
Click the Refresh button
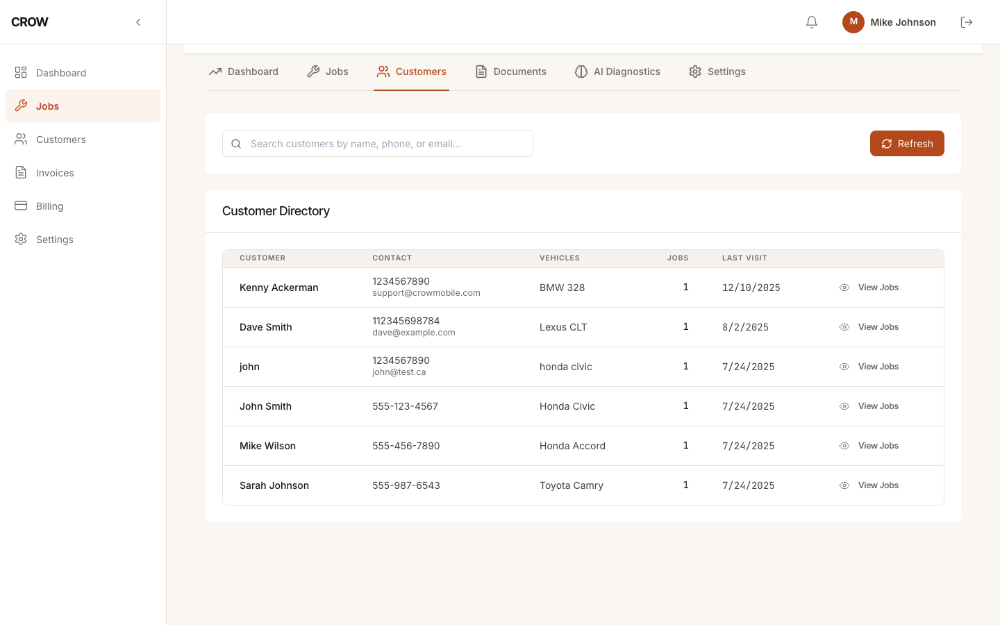[x=907, y=144]
